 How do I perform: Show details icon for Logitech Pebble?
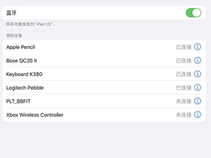pos(198,87)
